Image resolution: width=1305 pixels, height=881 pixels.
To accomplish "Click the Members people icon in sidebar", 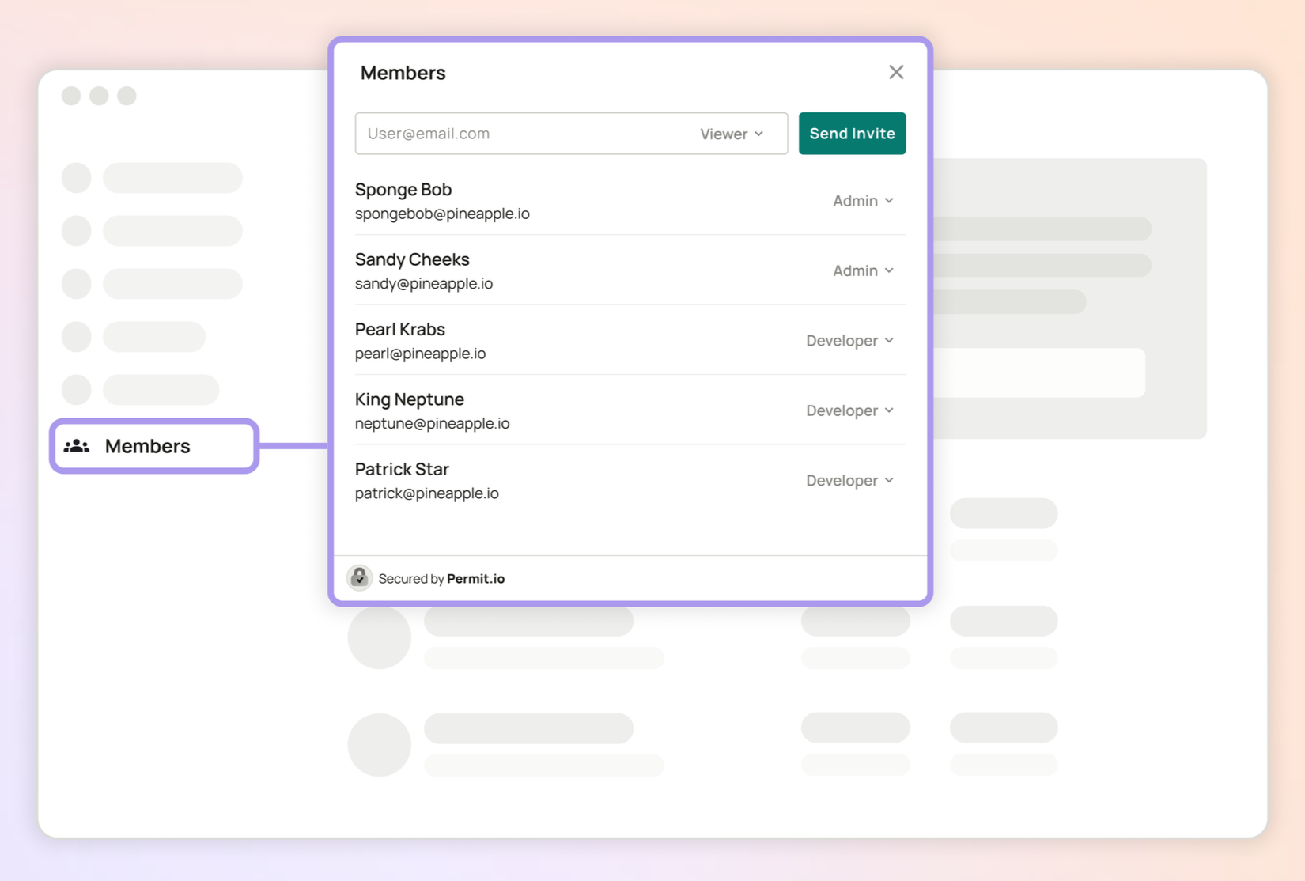I will point(77,446).
